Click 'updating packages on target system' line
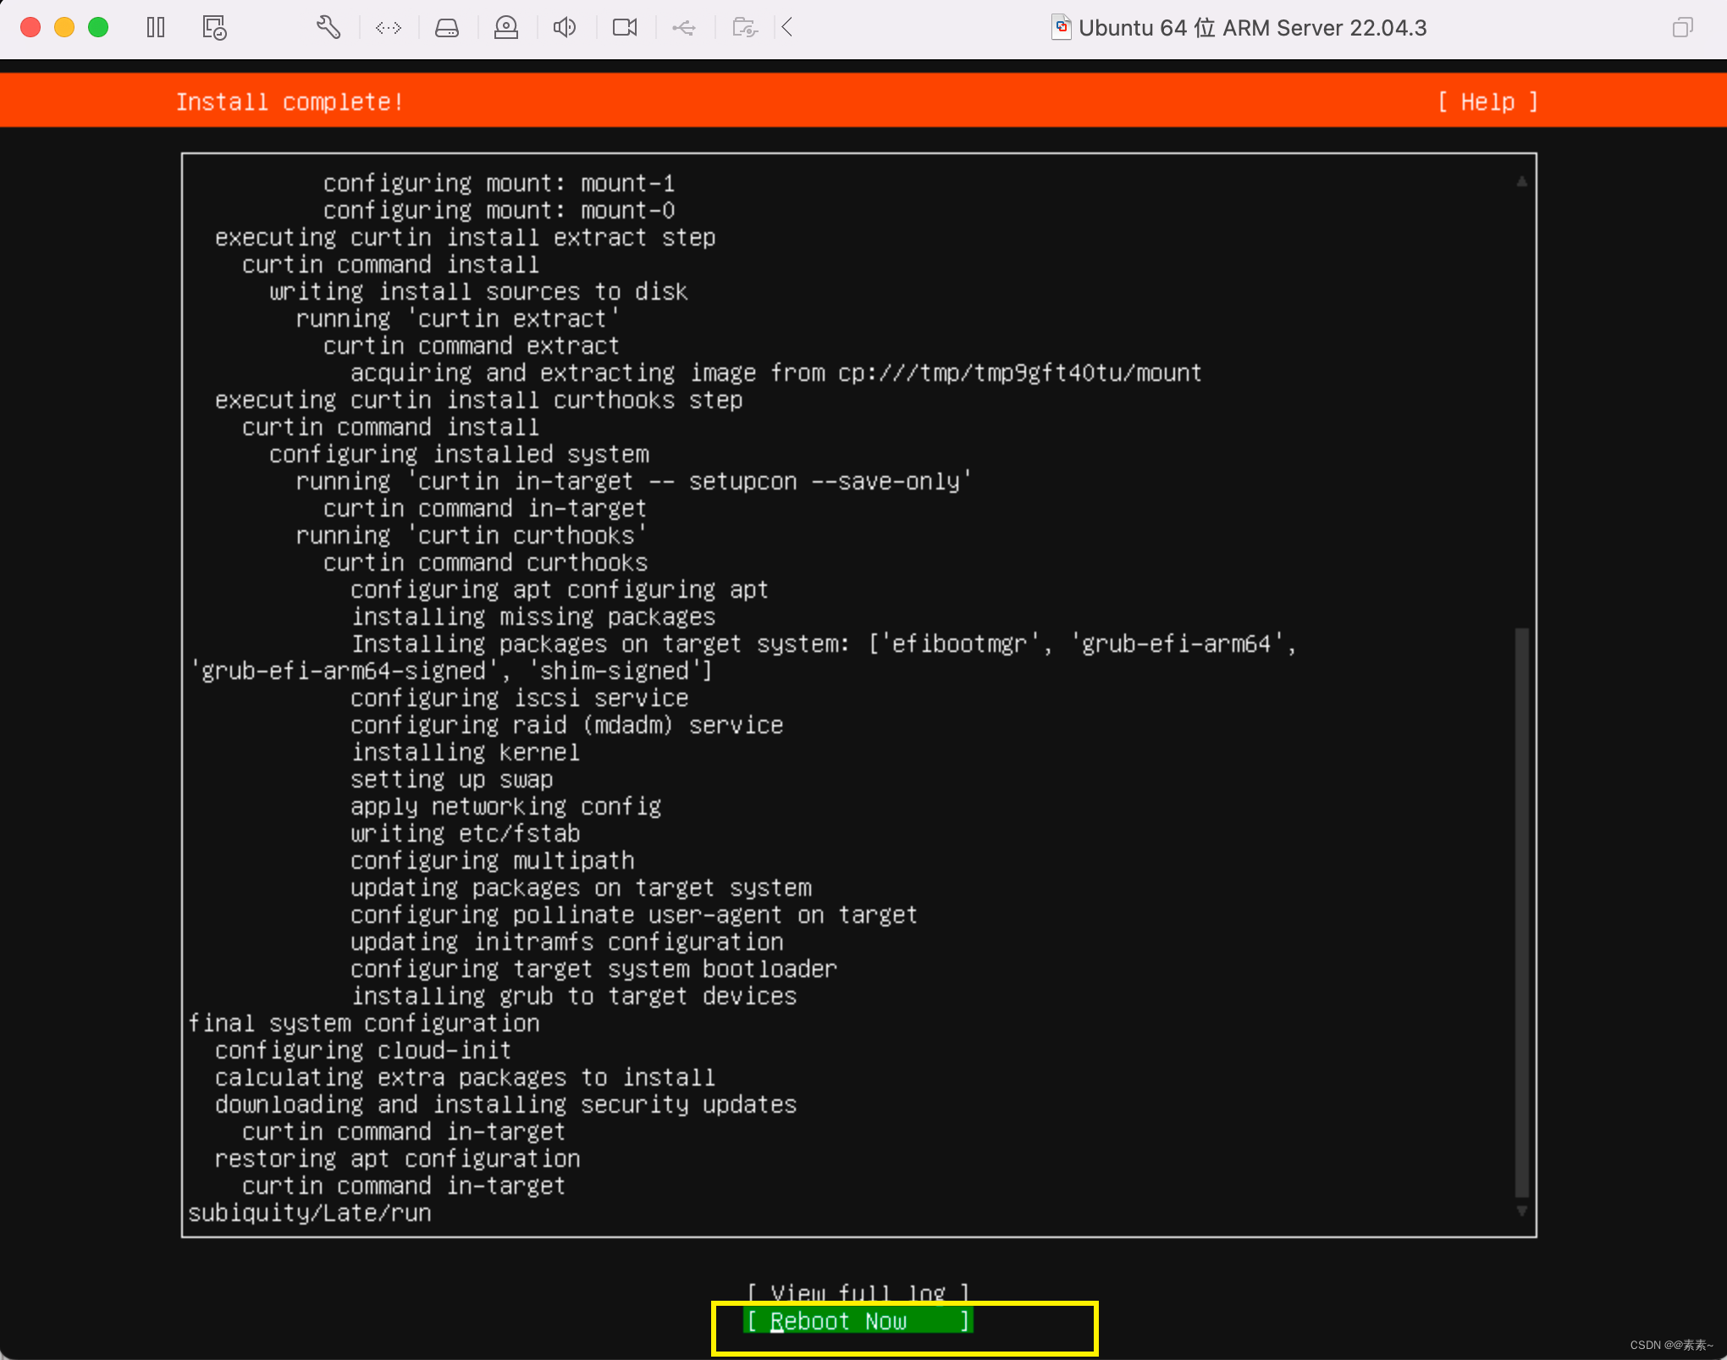The image size is (1727, 1360). coord(582,887)
